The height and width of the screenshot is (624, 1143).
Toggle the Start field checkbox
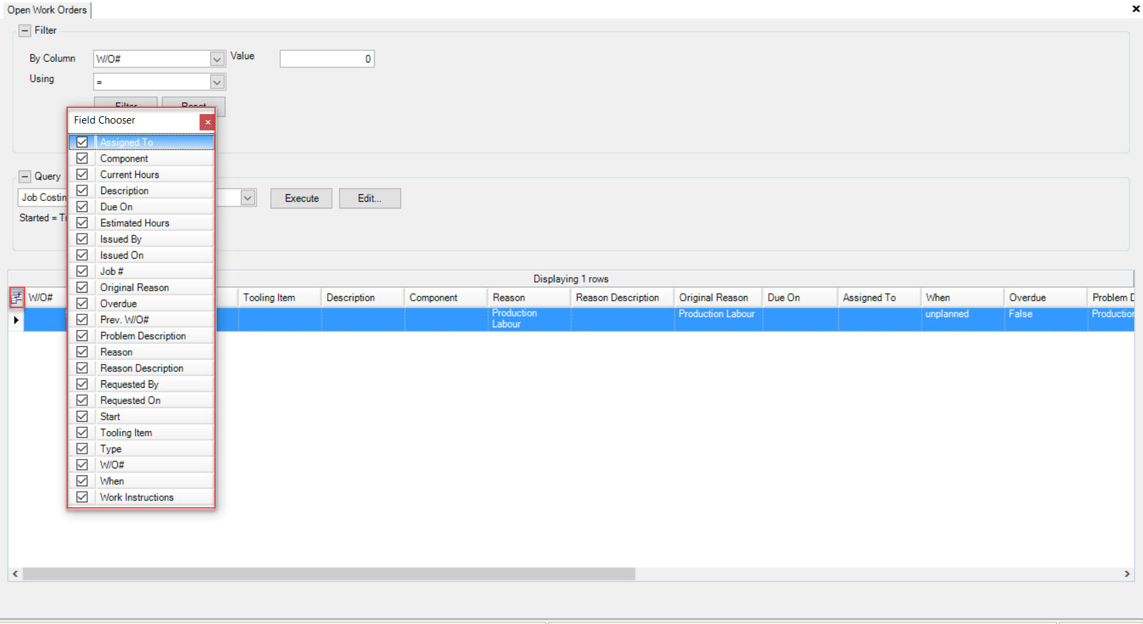pos(82,416)
